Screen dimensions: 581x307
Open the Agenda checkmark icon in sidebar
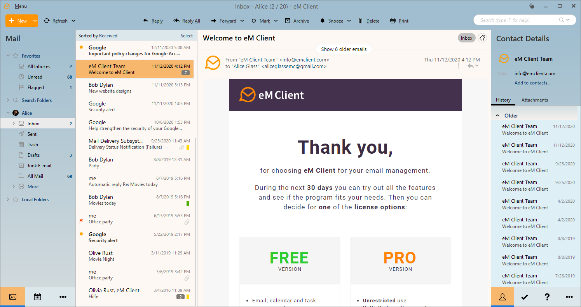click(525, 297)
